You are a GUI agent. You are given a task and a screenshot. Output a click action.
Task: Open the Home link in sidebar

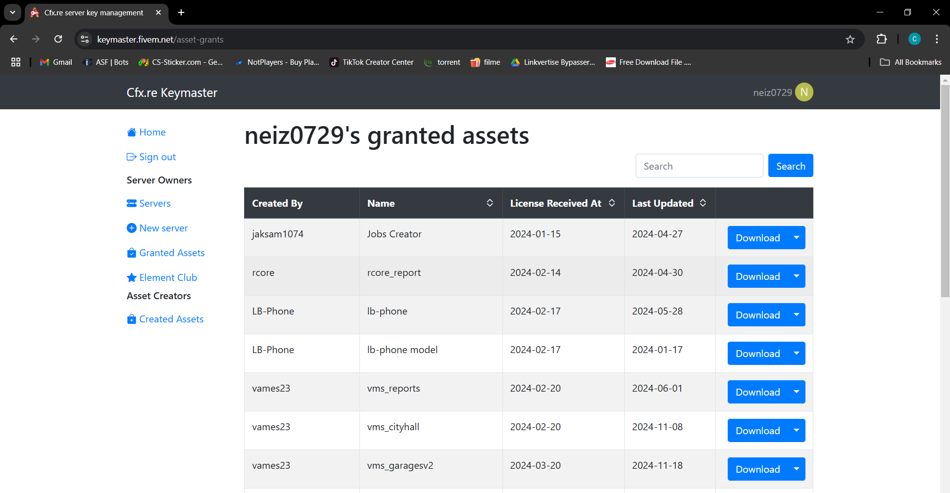pyautogui.click(x=152, y=132)
